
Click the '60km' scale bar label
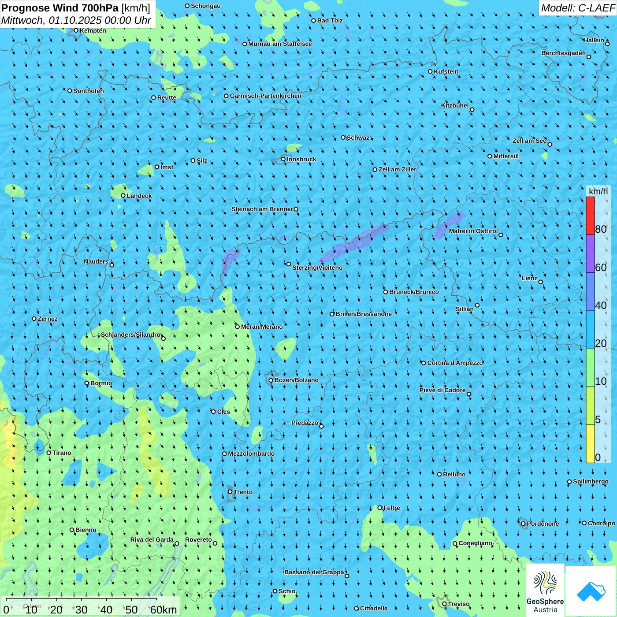[164, 610]
